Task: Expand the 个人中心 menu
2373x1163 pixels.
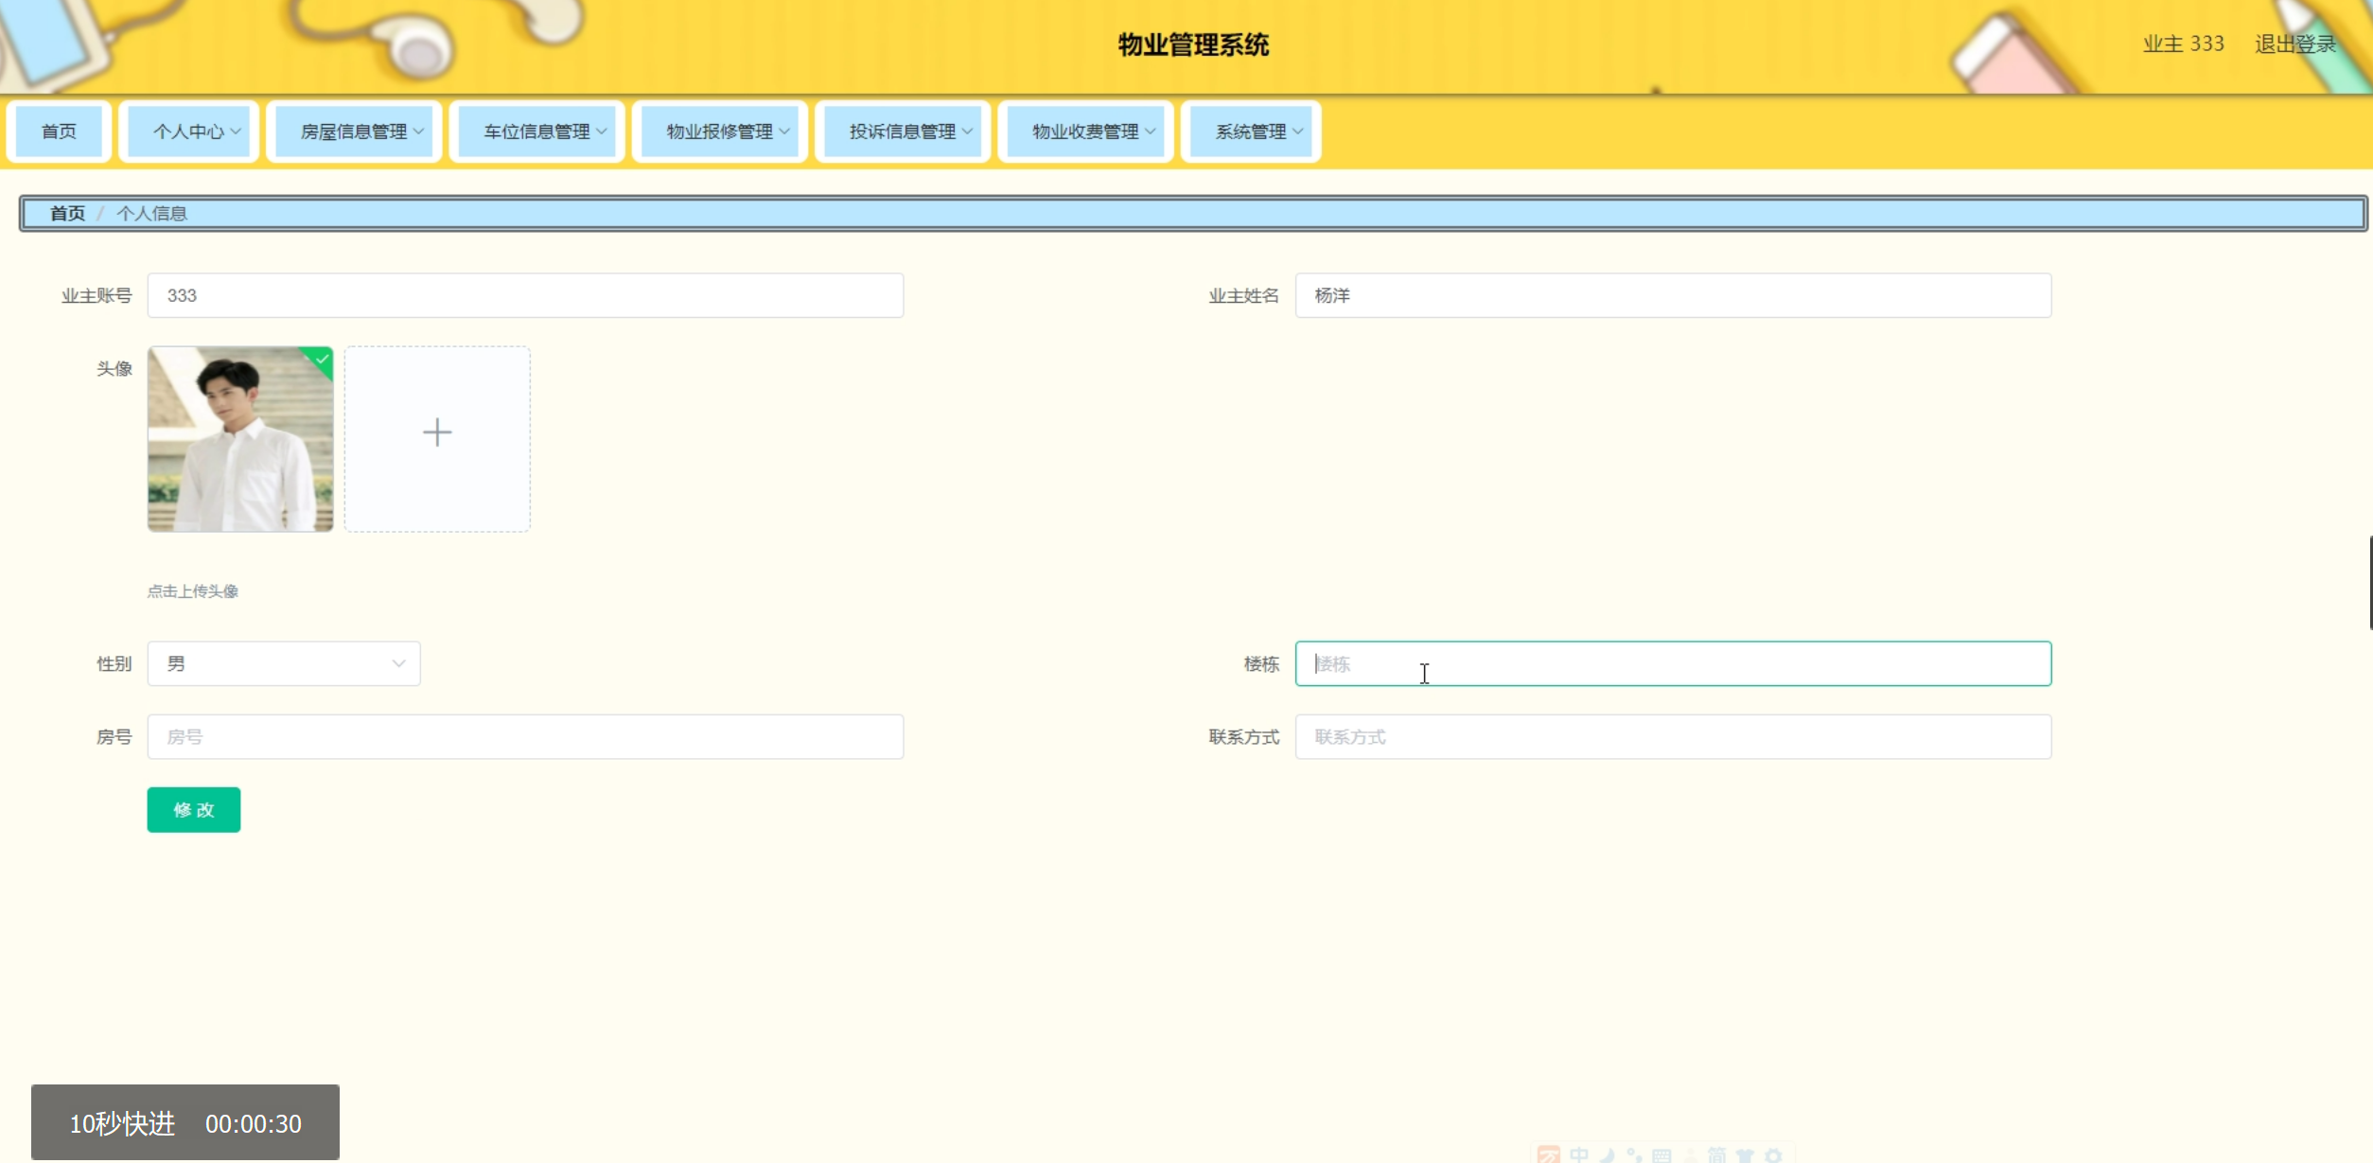Action: (189, 132)
